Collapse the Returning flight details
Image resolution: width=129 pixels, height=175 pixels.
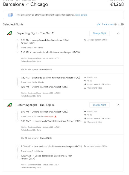pyautogui.click(x=118, y=105)
